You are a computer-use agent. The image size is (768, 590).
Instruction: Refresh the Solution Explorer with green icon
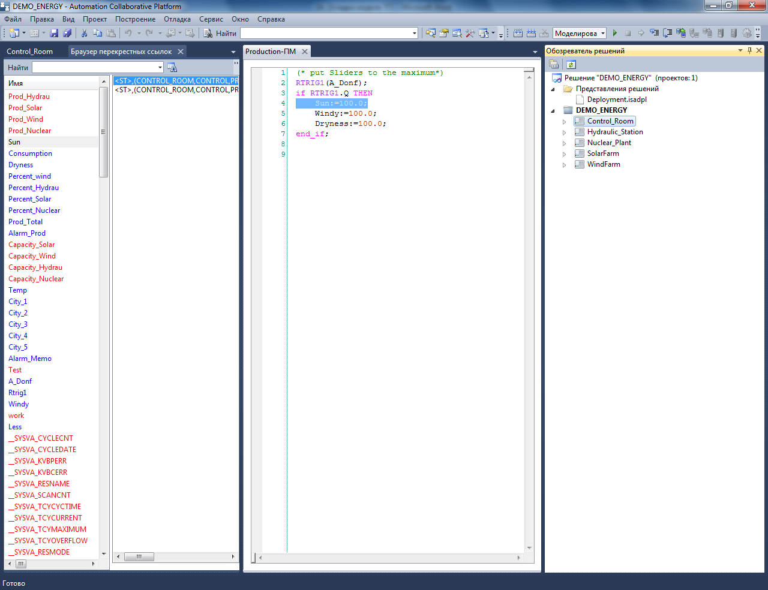[x=571, y=64]
